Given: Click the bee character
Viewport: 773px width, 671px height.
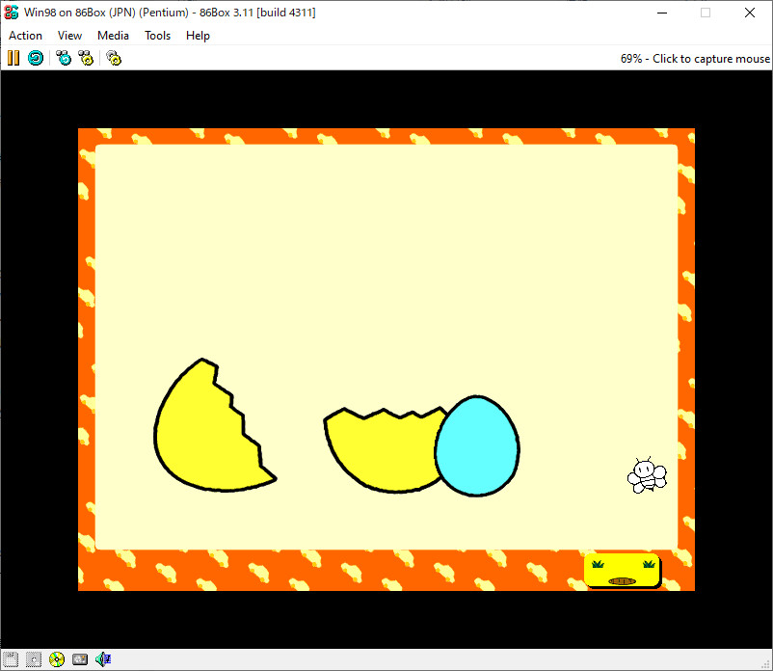Looking at the screenshot, I should [647, 475].
